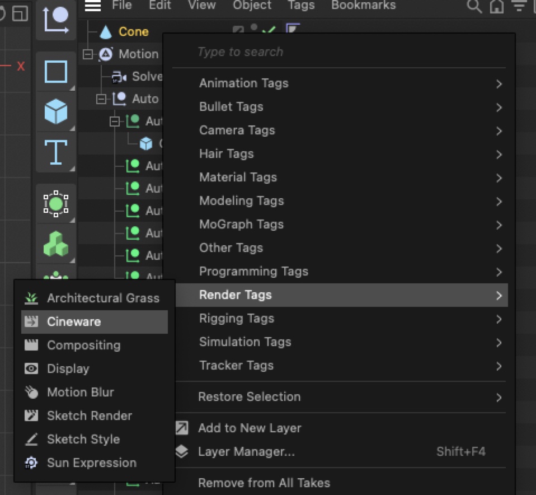Click the green Volume Builder sphere icon
This screenshot has height=495, width=536.
55,204
